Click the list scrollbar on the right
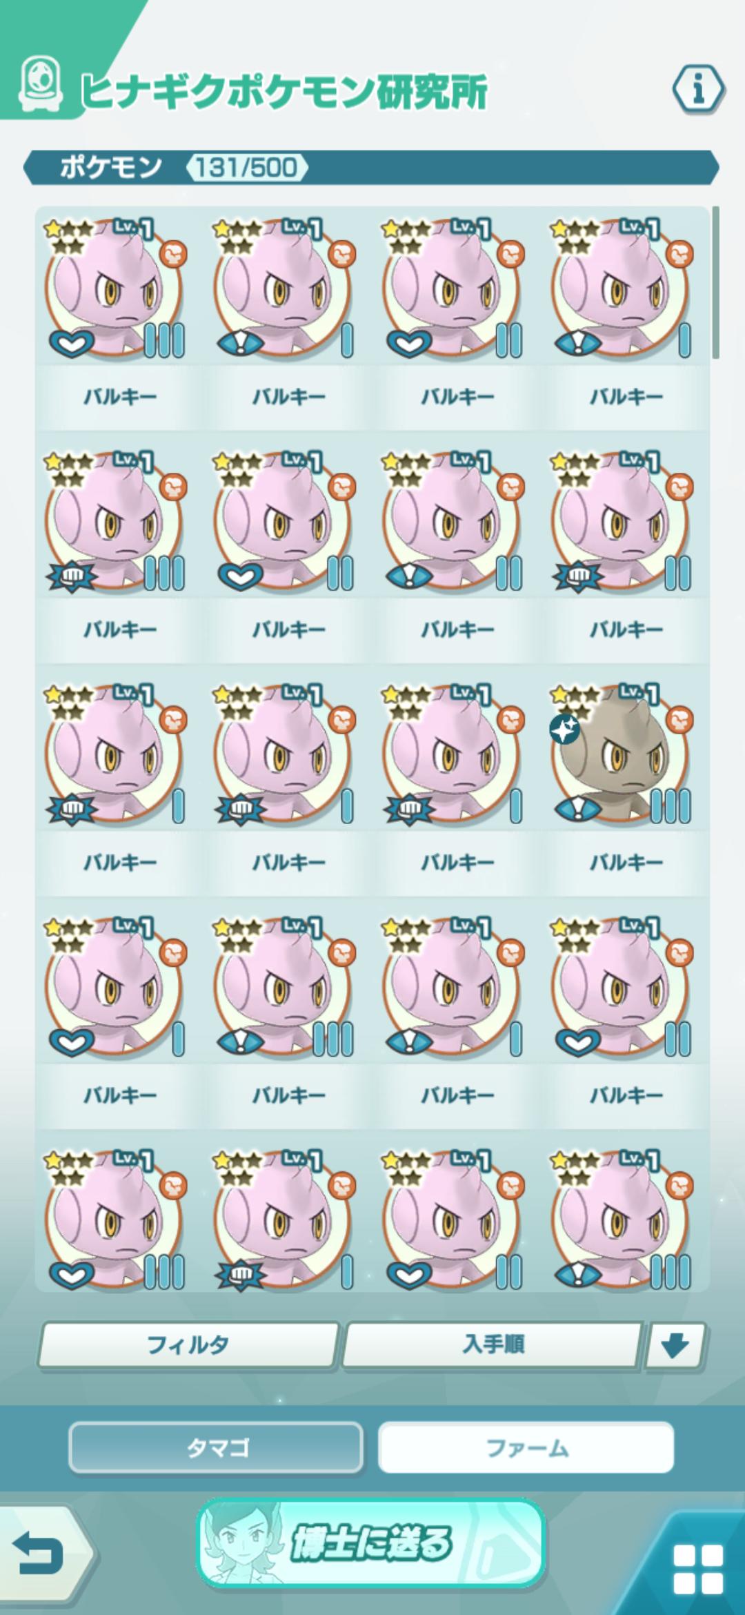 pos(716,282)
